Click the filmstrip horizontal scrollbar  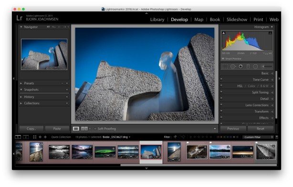pos(199,165)
